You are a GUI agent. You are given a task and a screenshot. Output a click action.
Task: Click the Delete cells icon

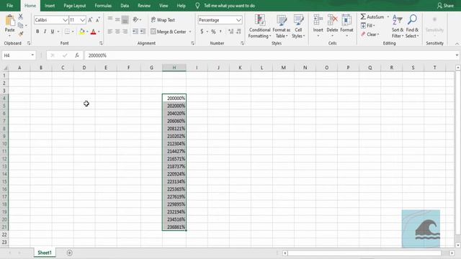pyautogui.click(x=332, y=20)
